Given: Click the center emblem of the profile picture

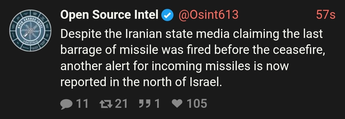Looking at the screenshot, I should pos(30,31).
